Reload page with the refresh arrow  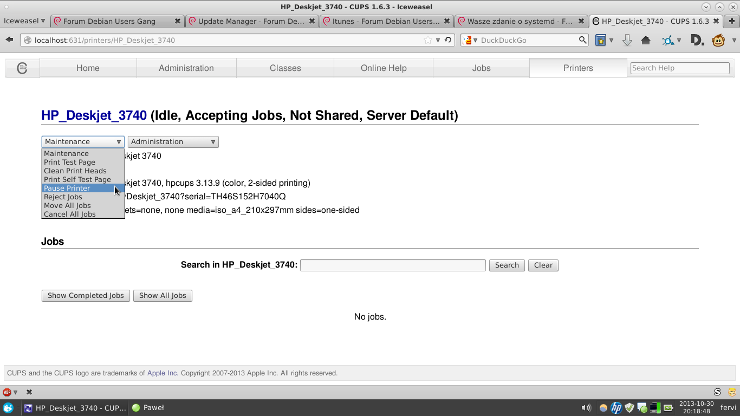[448, 40]
